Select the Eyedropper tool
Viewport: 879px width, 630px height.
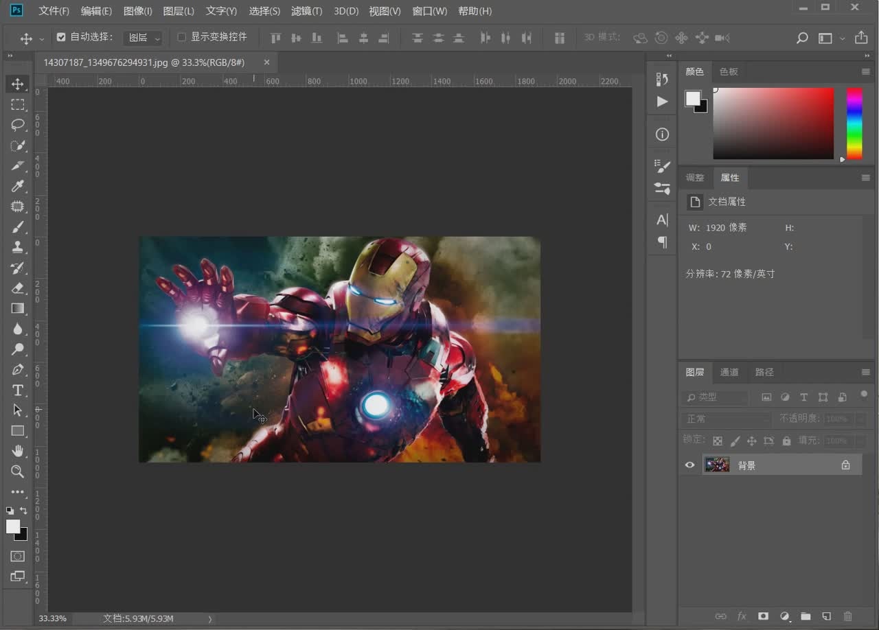point(18,186)
